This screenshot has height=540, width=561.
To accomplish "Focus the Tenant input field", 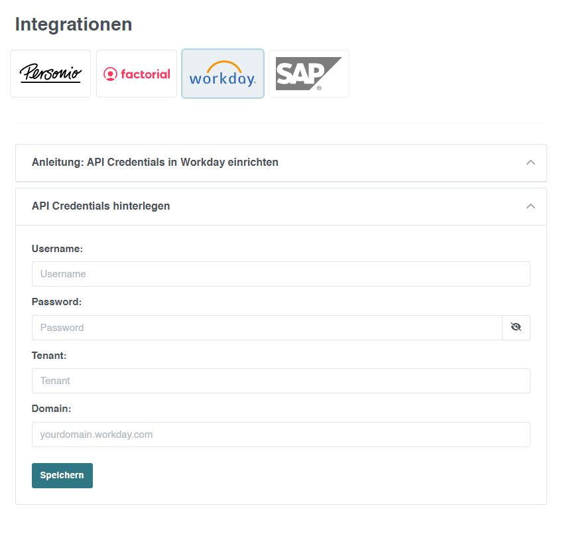I will [281, 381].
